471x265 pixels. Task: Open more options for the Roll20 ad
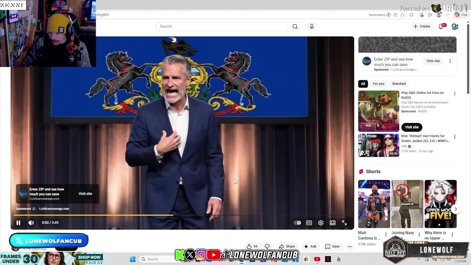click(x=455, y=93)
